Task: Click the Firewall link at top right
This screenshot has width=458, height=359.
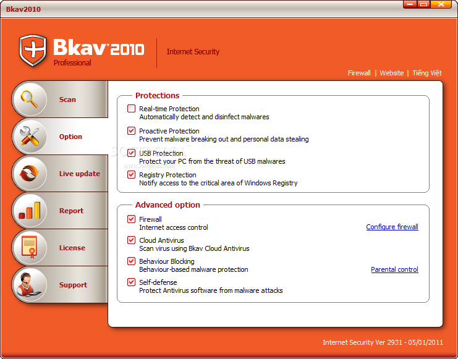Action: coord(359,73)
